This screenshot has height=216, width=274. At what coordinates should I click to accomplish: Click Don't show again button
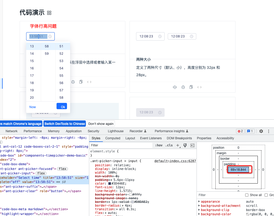[101, 124]
